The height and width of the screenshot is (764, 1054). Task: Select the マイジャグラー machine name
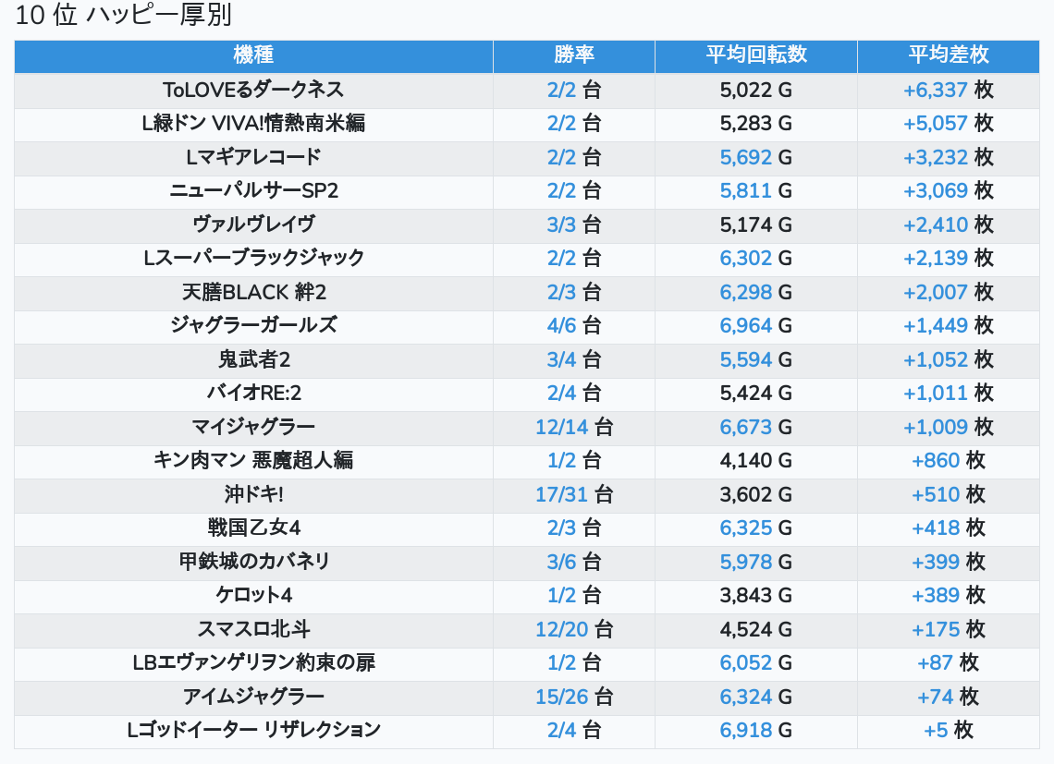253,427
